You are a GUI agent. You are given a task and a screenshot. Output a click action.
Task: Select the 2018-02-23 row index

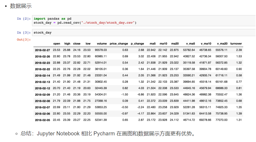43,63
